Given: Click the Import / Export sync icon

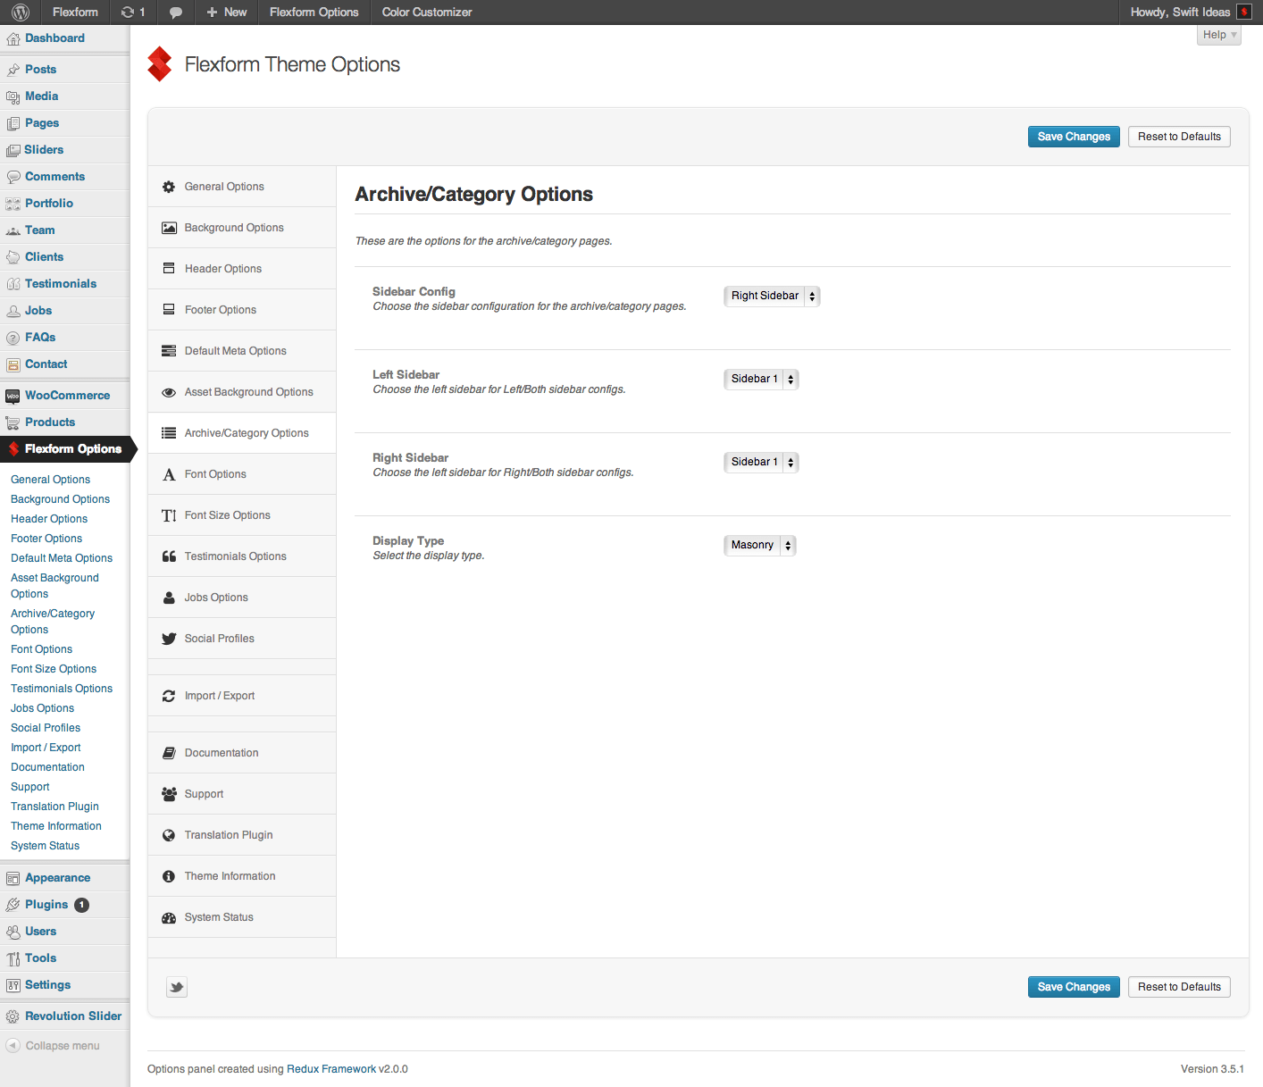Looking at the screenshot, I should (169, 696).
